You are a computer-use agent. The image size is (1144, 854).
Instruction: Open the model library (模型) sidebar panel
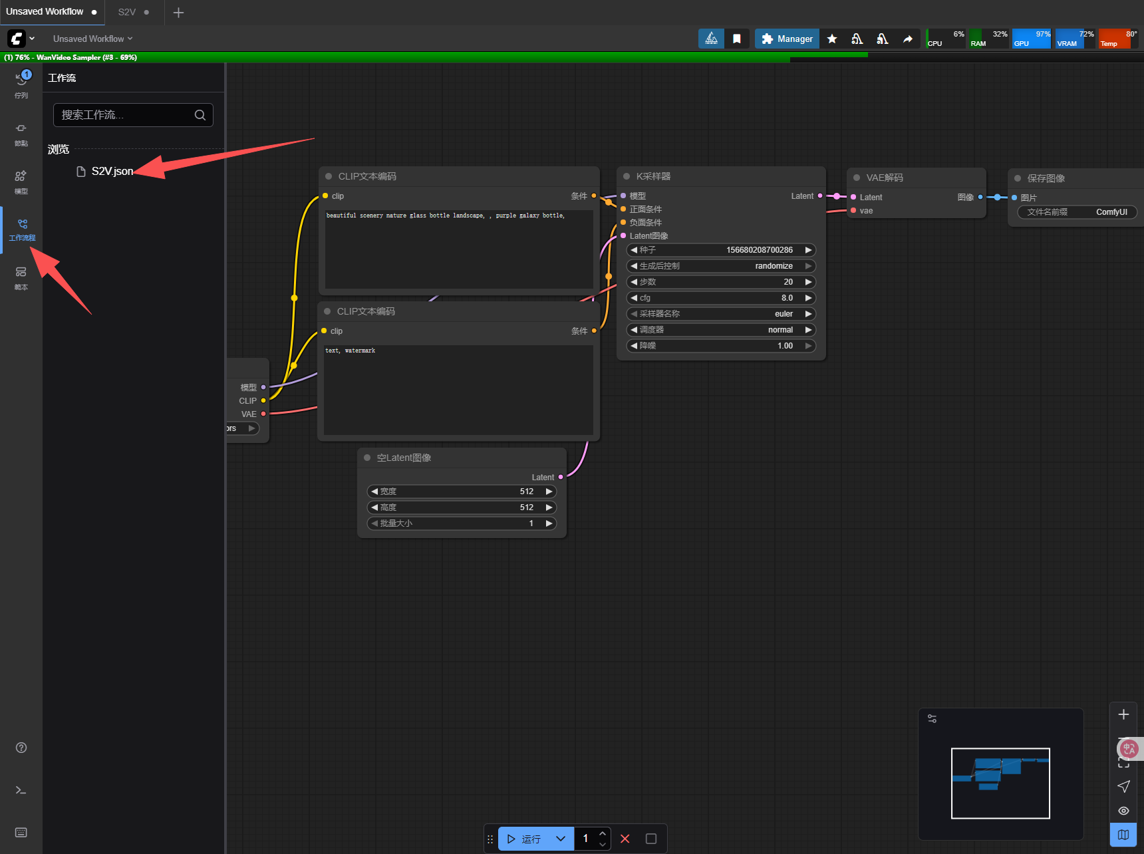click(x=21, y=181)
